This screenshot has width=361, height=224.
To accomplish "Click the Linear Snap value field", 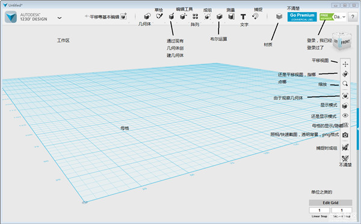I will tap(319, 210).
